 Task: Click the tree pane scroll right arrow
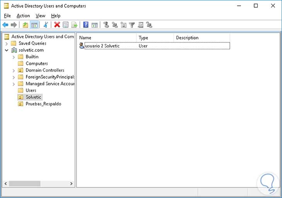tap(71, 183)
